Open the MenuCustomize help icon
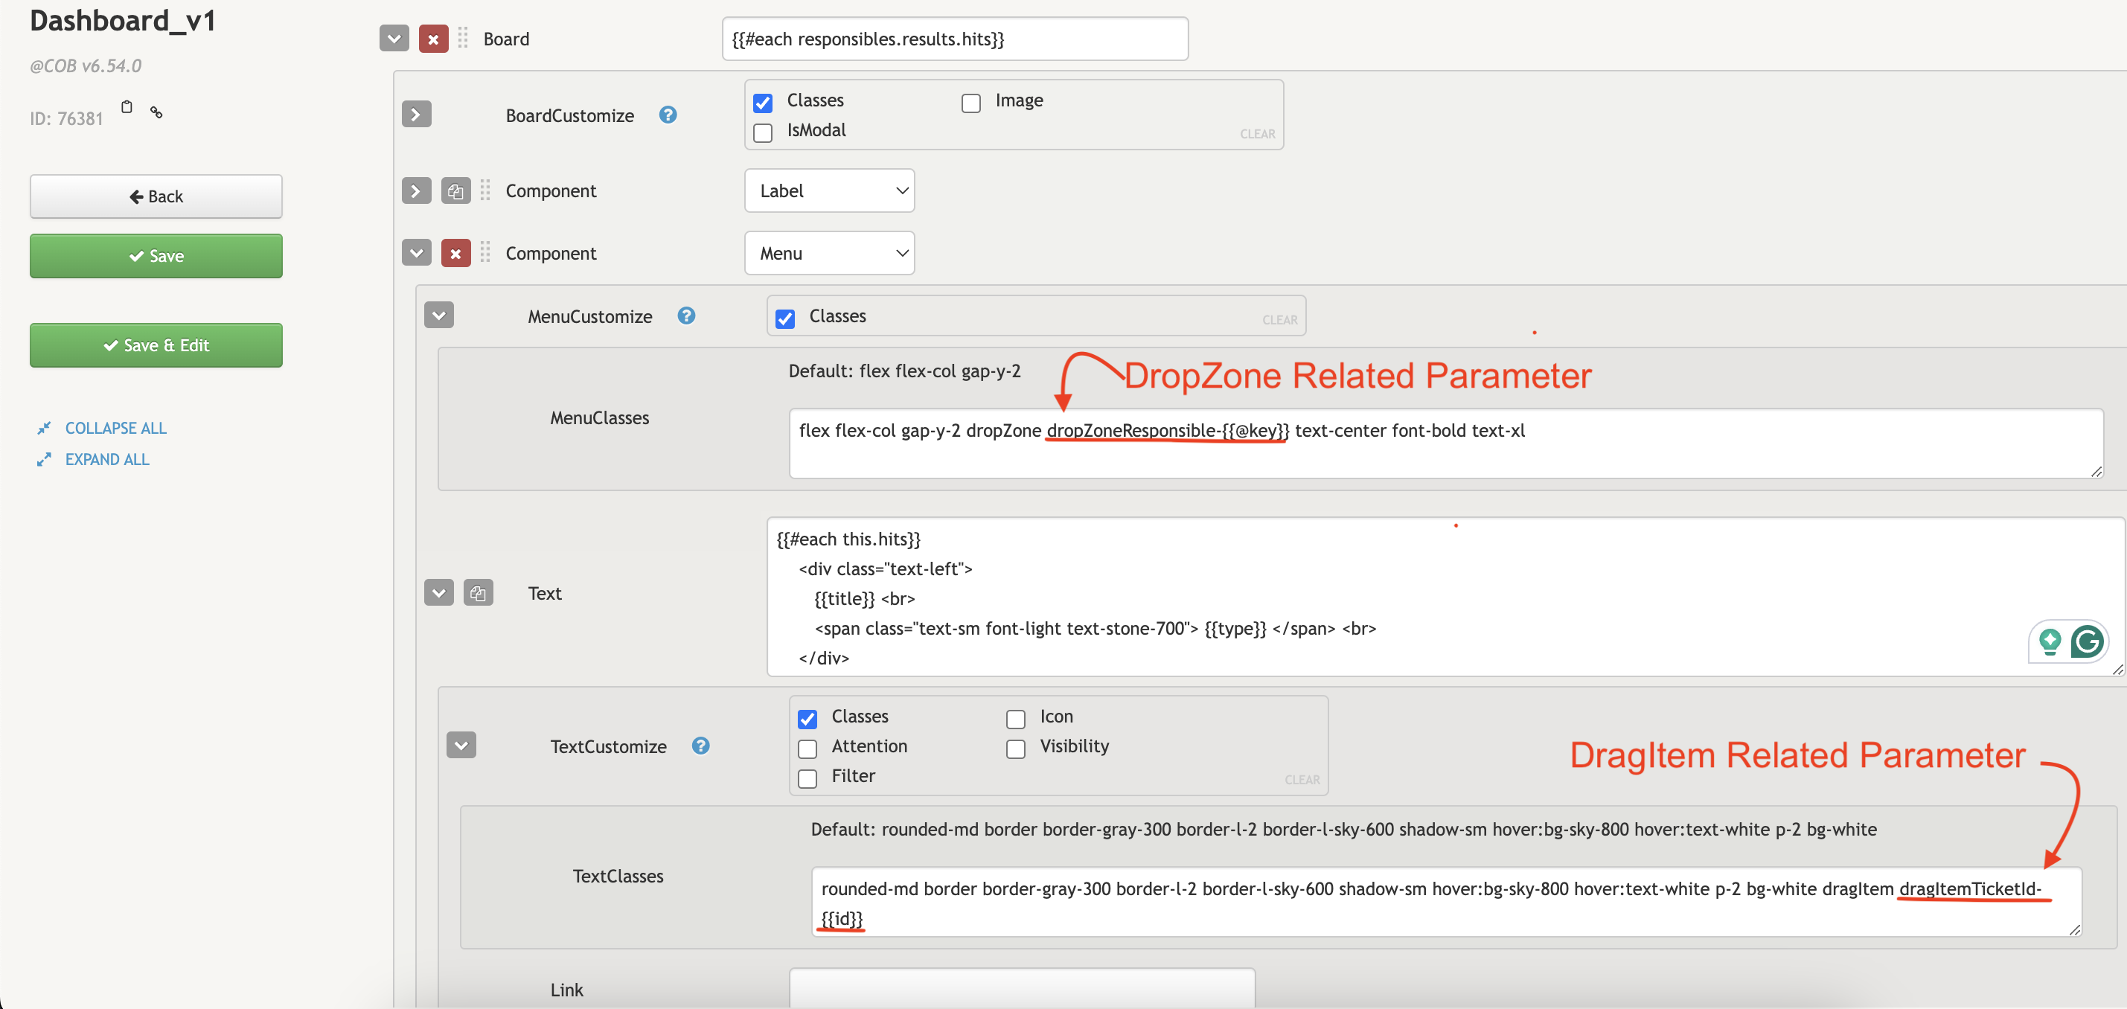 686,315
